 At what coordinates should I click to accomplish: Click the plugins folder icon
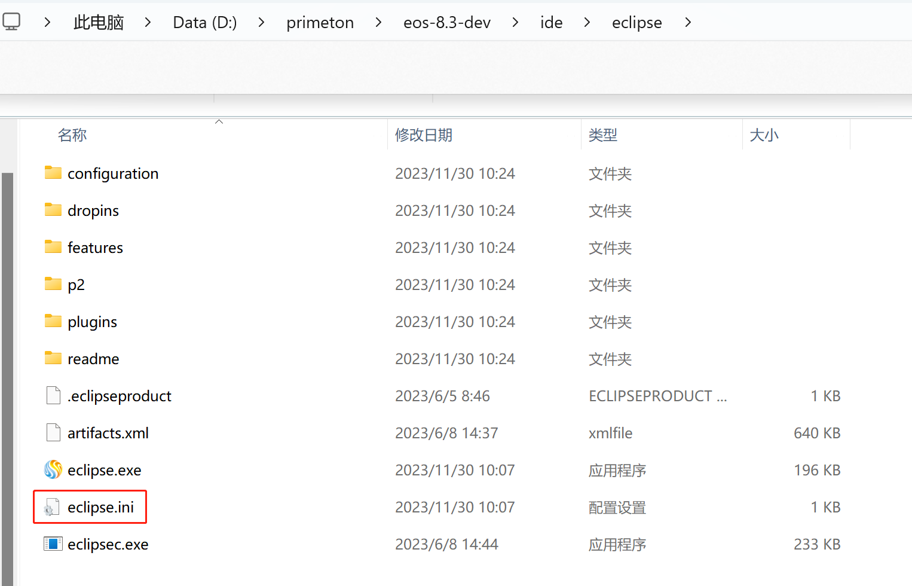tap(53, 322)
